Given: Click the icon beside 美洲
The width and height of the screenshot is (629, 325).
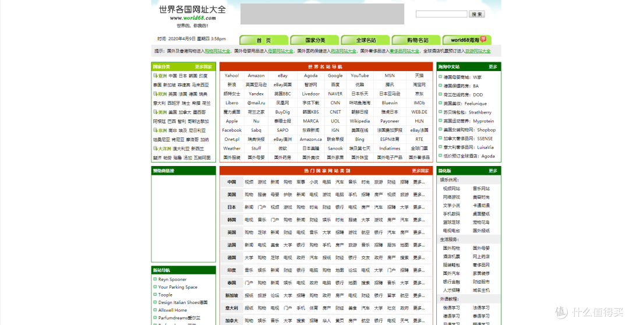Looking at the screenshot, I should click(155, 112).
